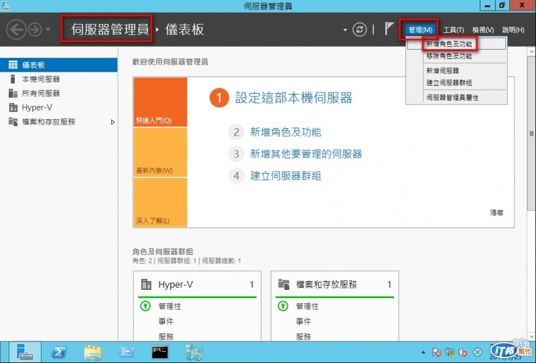Open the 快速入門(Q) tile
This screenshot has height=363, width=536.
click(160, 102)
